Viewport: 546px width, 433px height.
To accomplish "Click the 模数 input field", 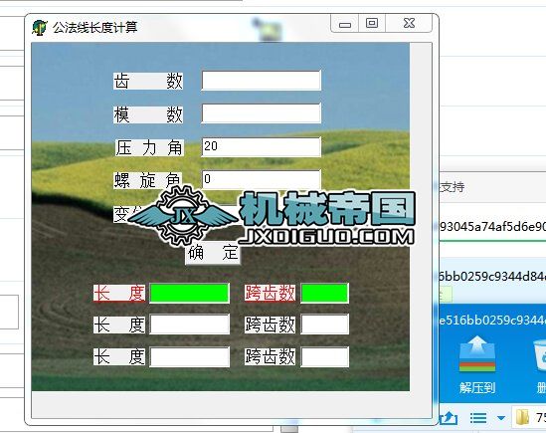I will coord(262,113).
